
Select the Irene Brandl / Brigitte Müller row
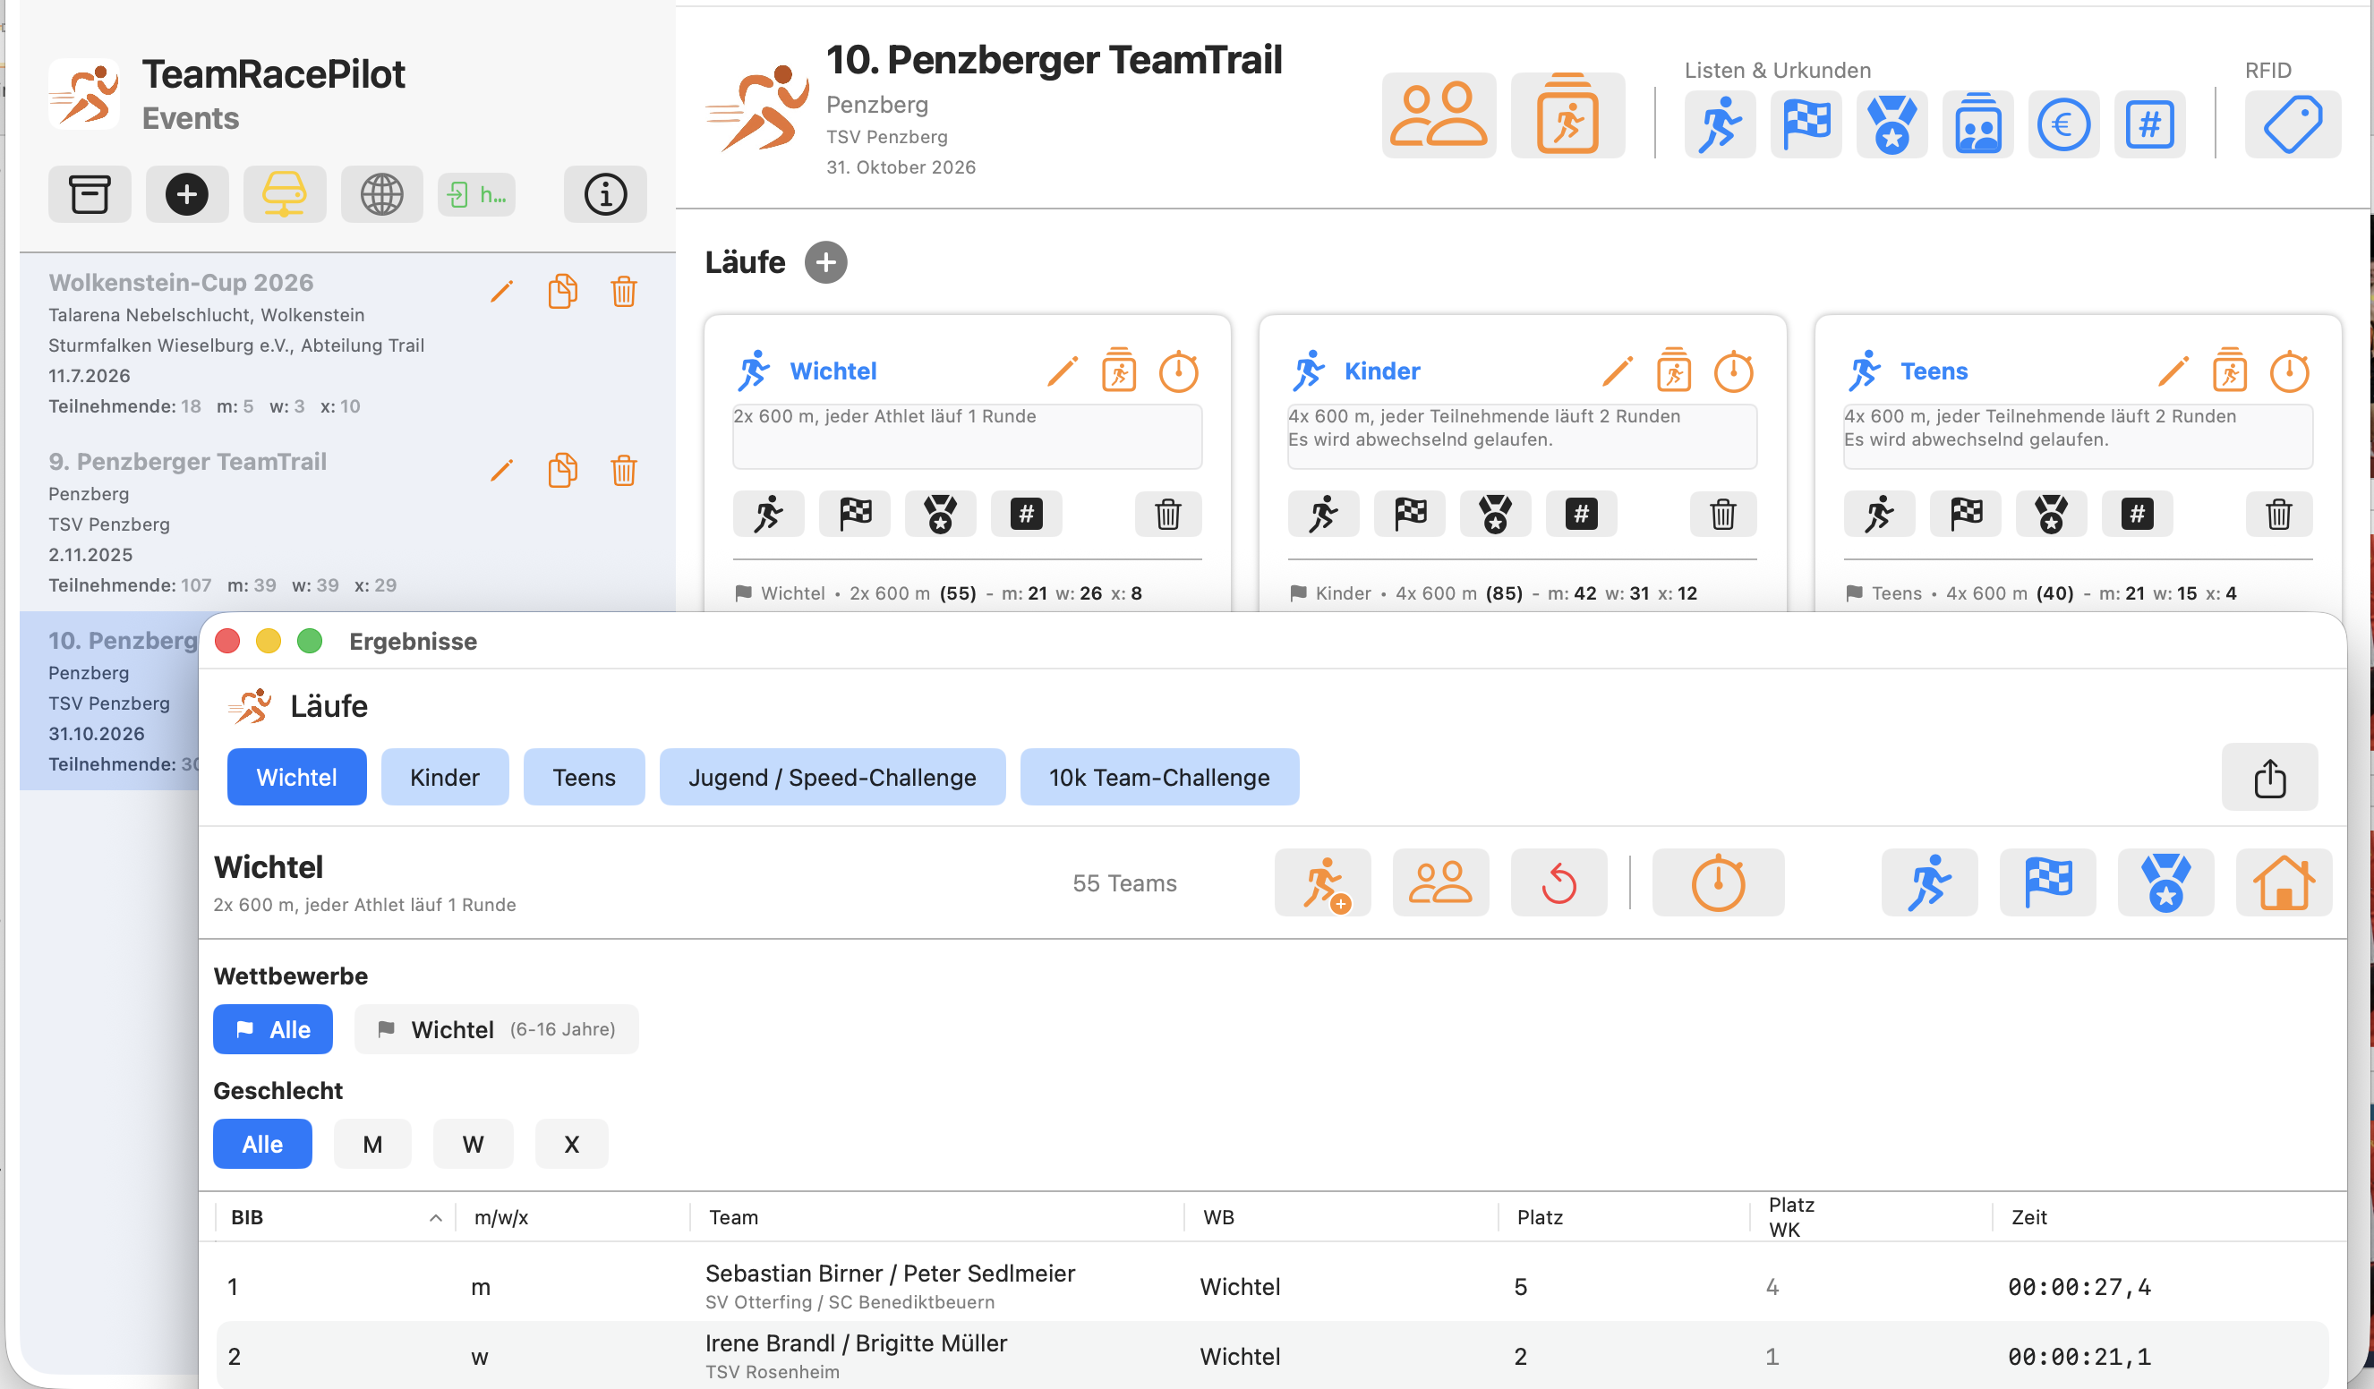pyautogui.click(x=1272, y=1356)
